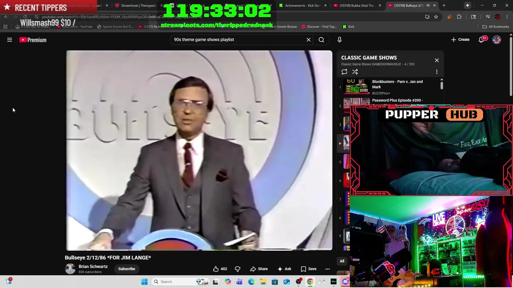Run search with the magnifier button
Viewport: 513px width, 288px height.
[x=321, y=40]
